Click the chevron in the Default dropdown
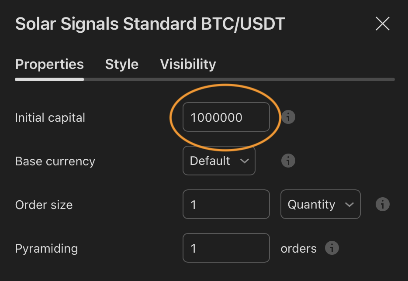 point(244,161)
